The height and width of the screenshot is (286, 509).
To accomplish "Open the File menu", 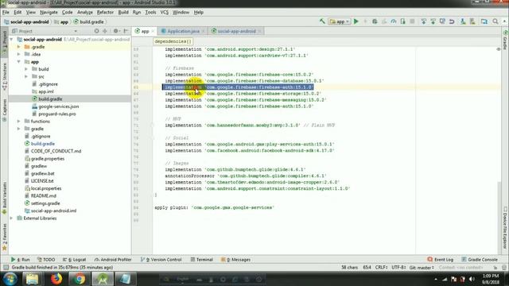I will coord(6,13).
